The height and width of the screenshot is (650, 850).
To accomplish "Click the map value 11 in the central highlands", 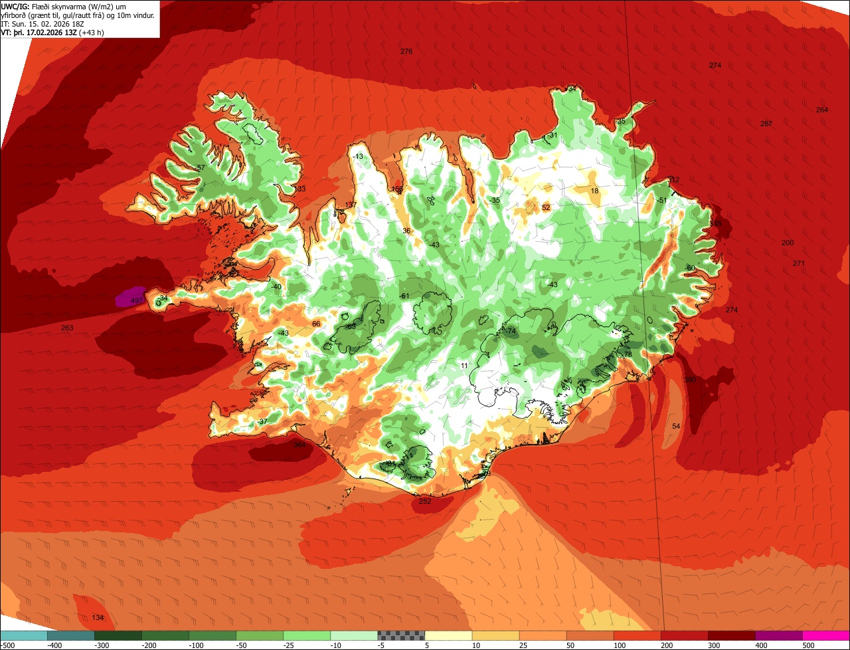I will (464, 366).
